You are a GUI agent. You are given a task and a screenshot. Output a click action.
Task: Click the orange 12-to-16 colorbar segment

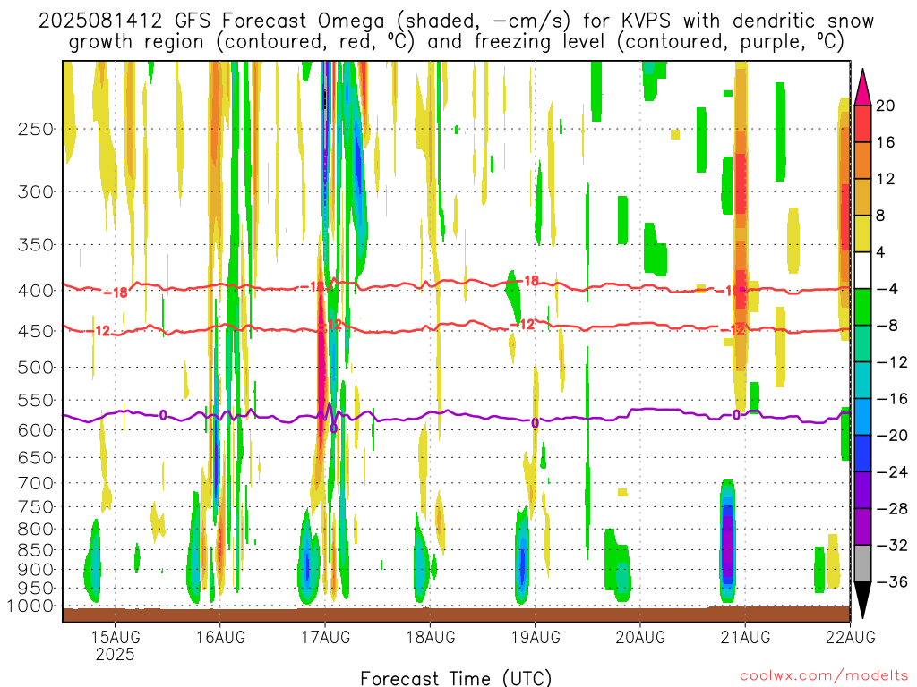pos(862,161)
